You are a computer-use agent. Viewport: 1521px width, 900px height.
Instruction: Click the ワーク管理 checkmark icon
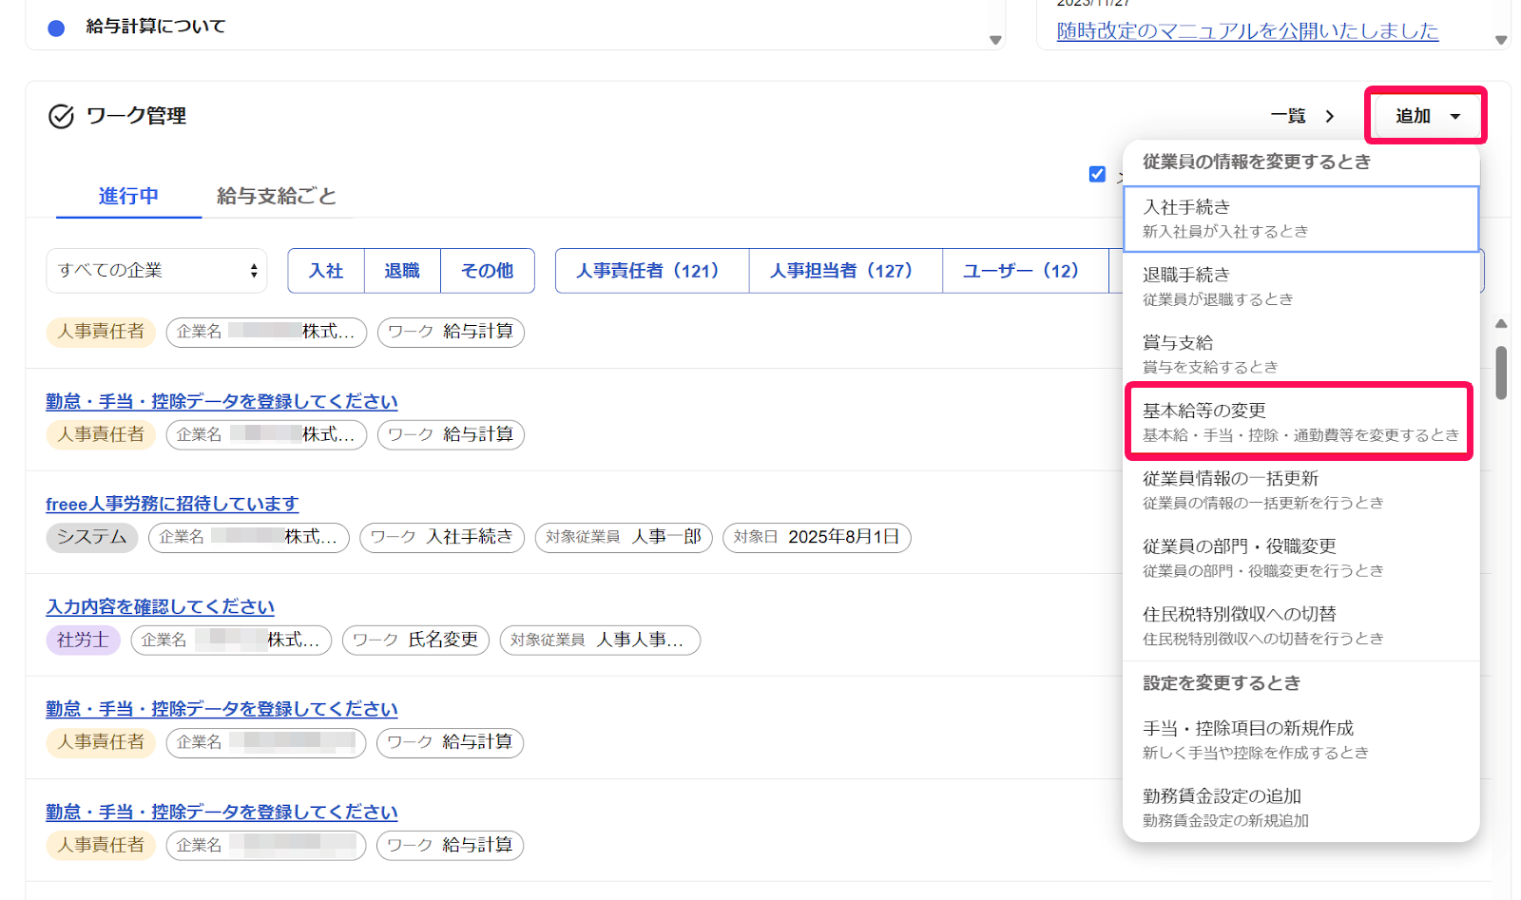click(x=61, y=116)
